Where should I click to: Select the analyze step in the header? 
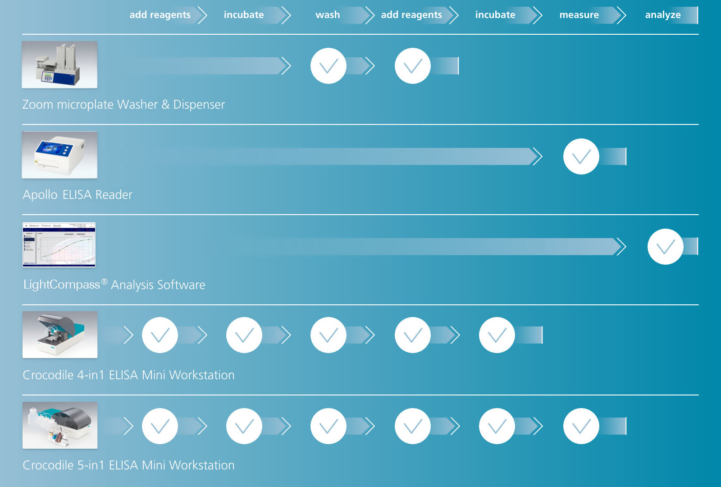(663, 15)
